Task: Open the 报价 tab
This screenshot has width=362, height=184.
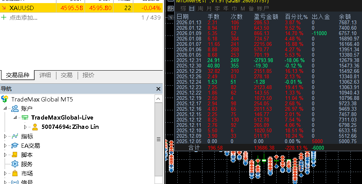Action: (88, 75)
